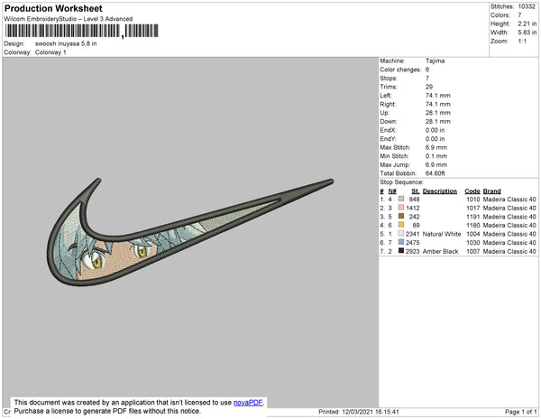Click the 'Brand' column header
The width and height of the screenshot is (541, 419).
click(x=492, y=191)
